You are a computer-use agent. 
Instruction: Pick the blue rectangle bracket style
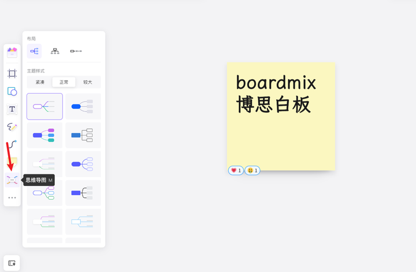83,135
